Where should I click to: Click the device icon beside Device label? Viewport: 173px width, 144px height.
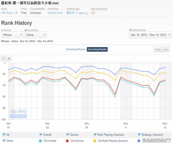[x=2, y=30]
